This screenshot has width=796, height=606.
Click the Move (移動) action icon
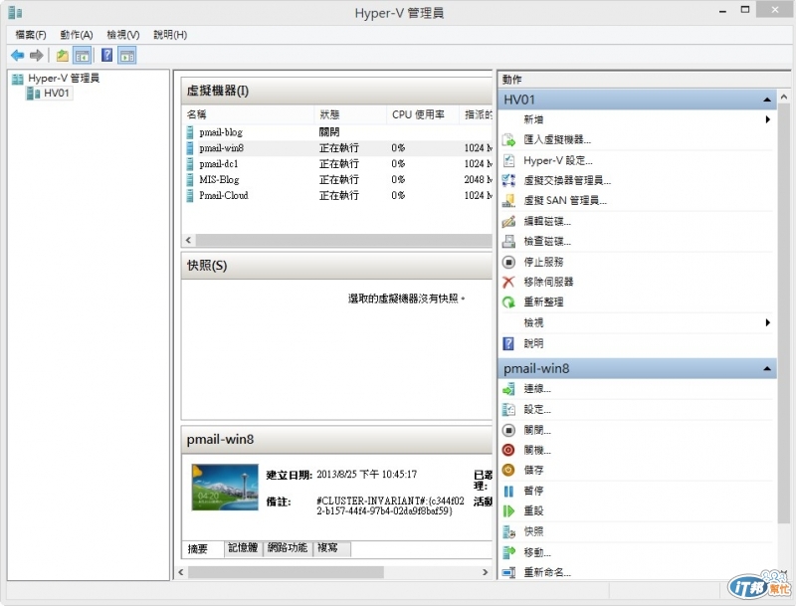click(x=508, y=552)
